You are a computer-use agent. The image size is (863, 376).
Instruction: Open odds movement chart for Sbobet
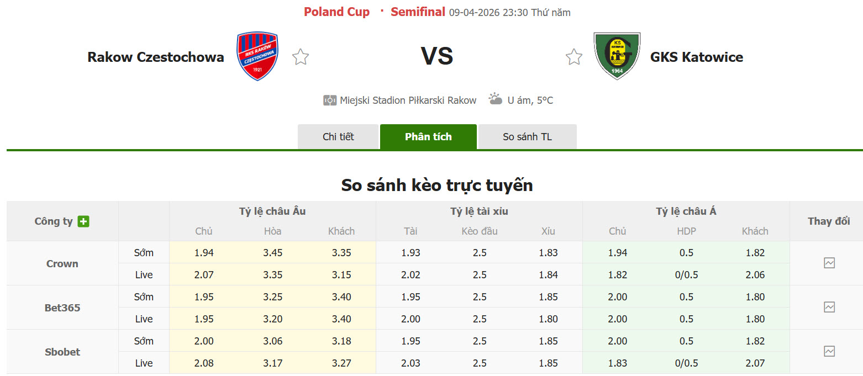[x=828, y=352]
